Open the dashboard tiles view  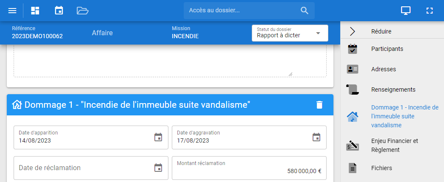coord(35,11)
